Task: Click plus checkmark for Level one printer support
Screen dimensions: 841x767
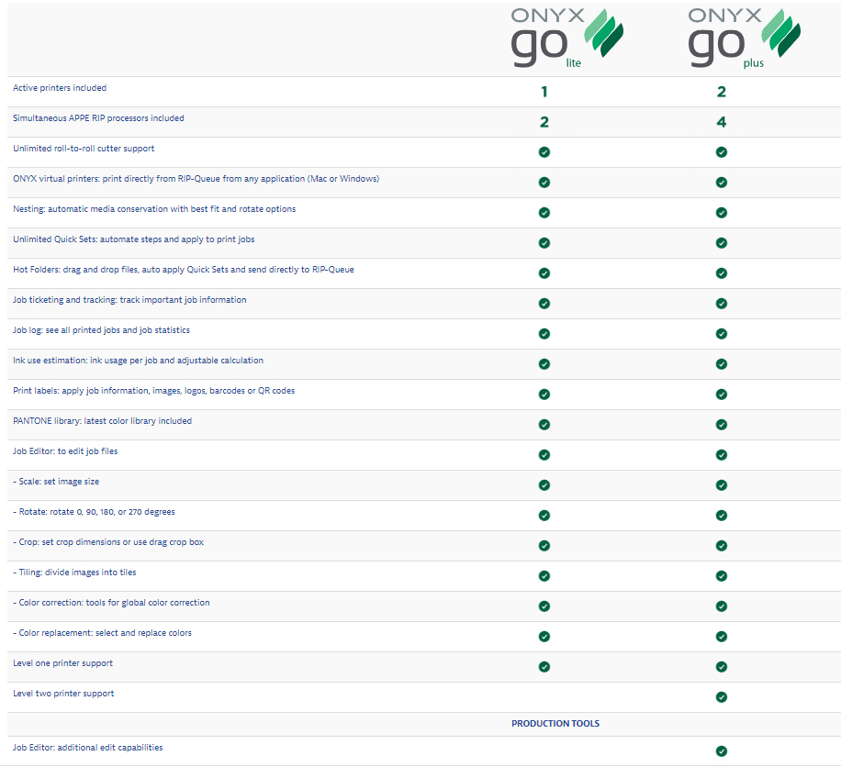Action: point(722,667)
